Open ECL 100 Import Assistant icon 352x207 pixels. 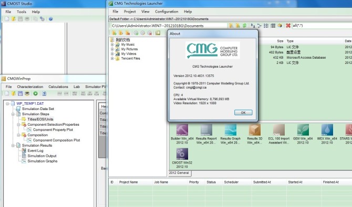point(278,130)
